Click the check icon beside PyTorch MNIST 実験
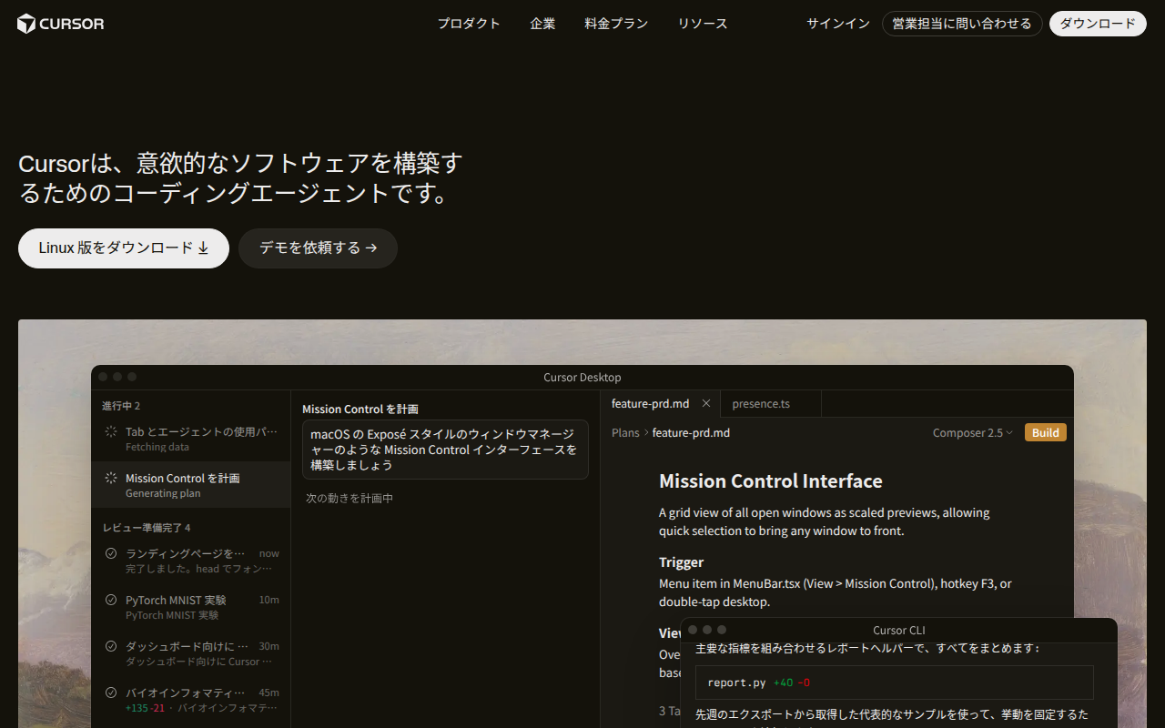Screen dimensions: 1165x728 [x=111, y=600]
